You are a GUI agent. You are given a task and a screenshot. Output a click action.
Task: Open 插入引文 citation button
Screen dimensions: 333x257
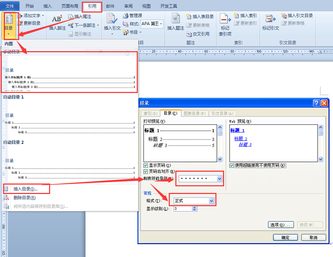(x=112, y=24)
